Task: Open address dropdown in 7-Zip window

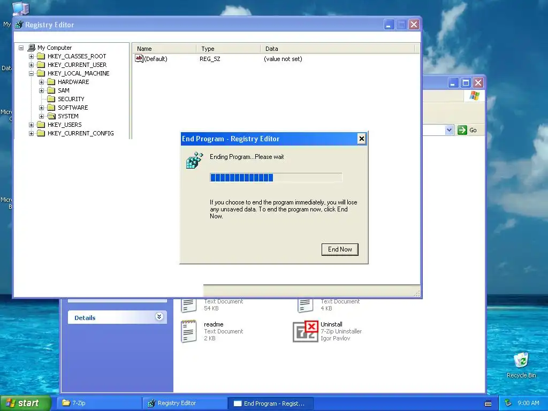Action: 449,130
